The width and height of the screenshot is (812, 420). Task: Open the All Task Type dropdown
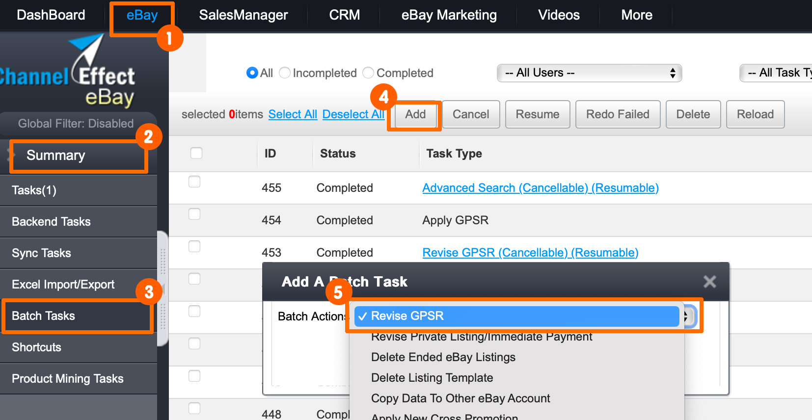point(776,73)
